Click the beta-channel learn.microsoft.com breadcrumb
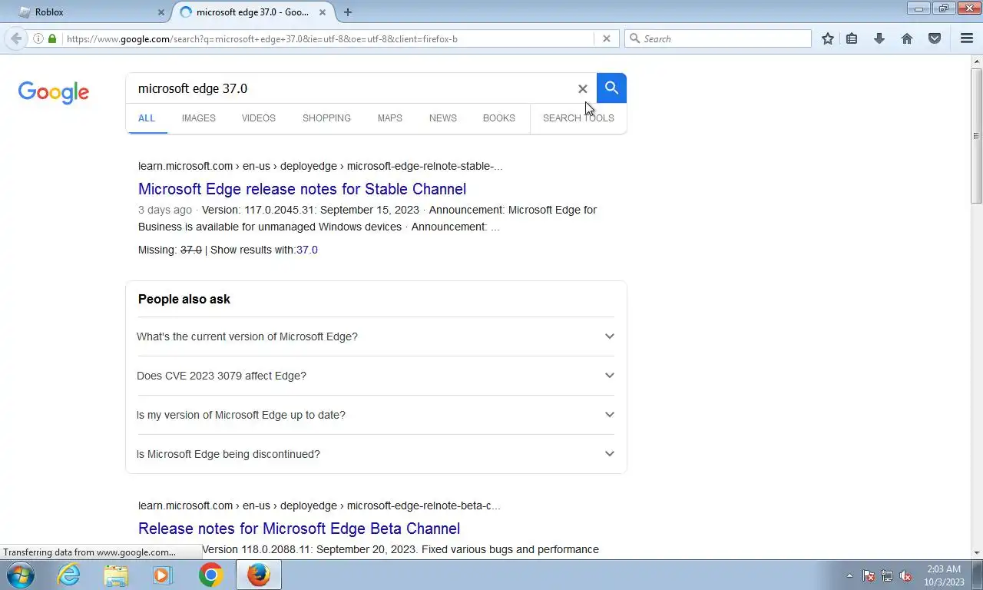Viewport: 983px width, 590px height. 319,505
